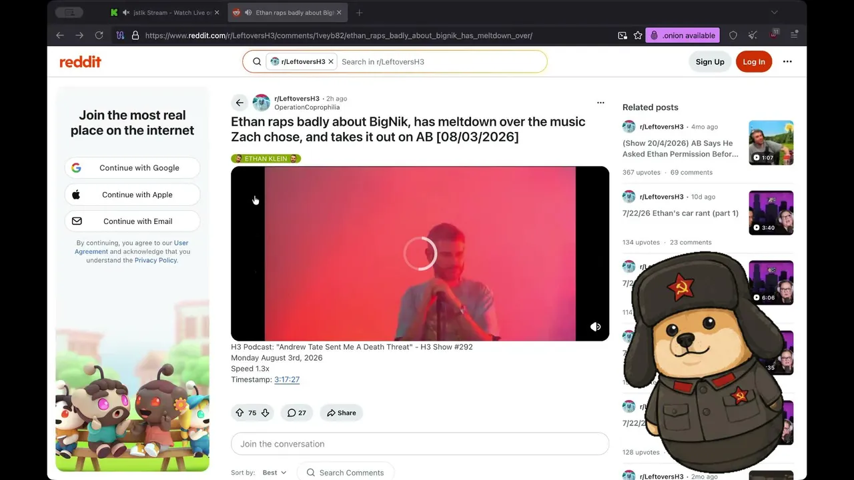Click the 'Speed 1.3x' text line
The width and height of the screenshot is (854, 480).
(252, 369)
